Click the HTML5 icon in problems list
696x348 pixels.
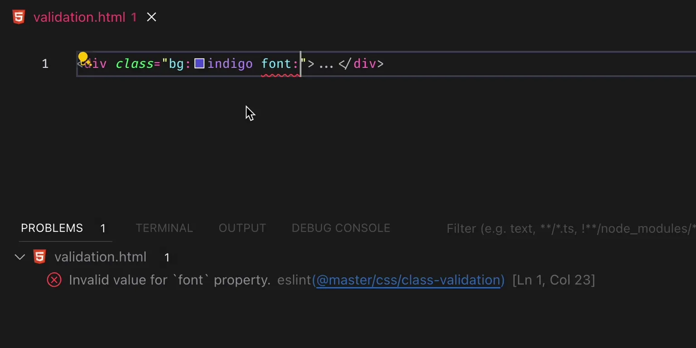[40, 257]
